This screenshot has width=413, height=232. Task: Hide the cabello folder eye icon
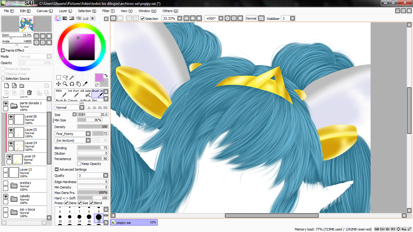(5, 196)
